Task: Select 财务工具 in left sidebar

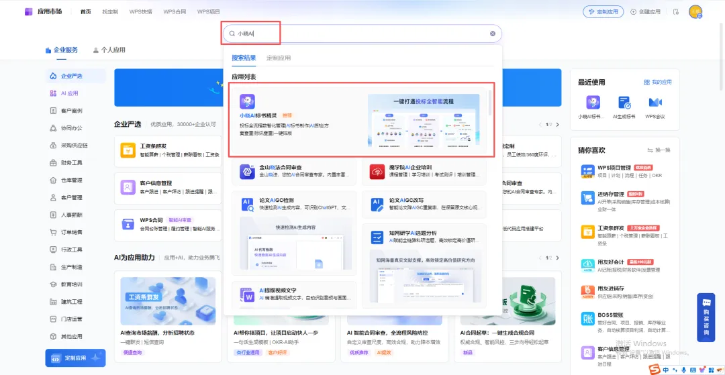Action: [x=75, y=162]
